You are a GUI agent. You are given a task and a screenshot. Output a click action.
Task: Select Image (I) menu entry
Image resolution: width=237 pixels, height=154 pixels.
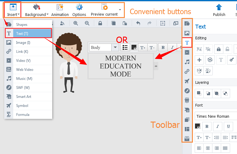pos(28,43)
